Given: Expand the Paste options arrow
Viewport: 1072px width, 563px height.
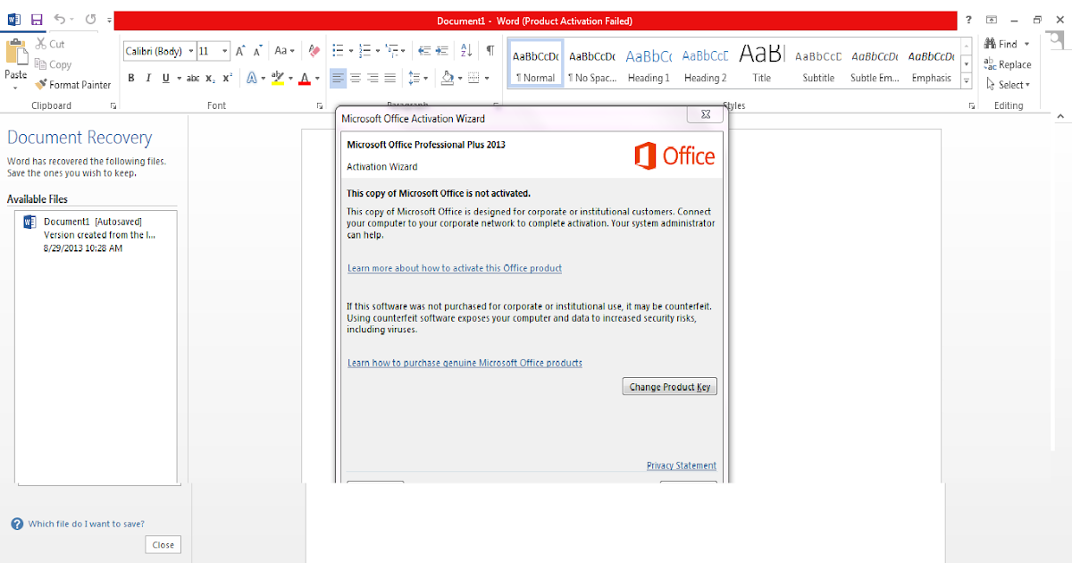Looking at the screenshot, I should point(15,87).
